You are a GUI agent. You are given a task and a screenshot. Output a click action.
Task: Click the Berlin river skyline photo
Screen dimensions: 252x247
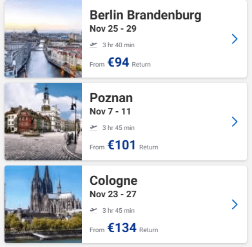(43, 39)
